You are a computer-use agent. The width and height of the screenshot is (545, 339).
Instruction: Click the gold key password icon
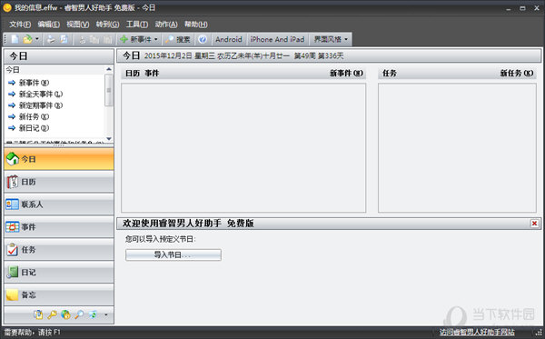click(52, 314)
